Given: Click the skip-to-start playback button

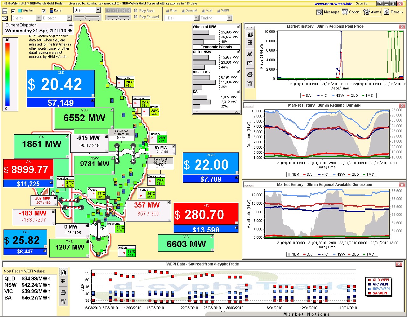Looking at the screenshot, I should [x=124, y=11].
